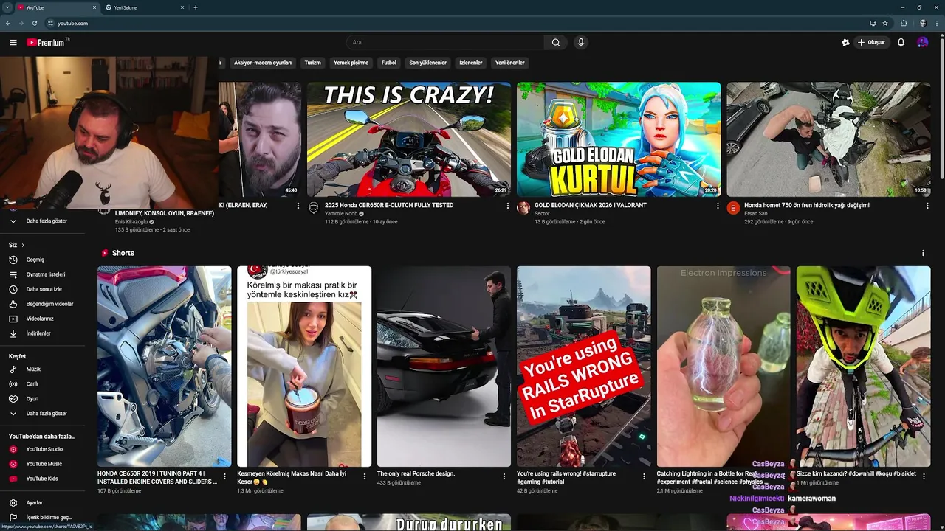The width and height of the screenshot is (945, 531).
Task: Click the youtube.com address bar
Action: click(458, 23)
